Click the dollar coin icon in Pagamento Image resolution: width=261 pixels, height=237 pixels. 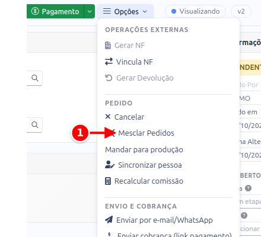[x=35, y=11]
